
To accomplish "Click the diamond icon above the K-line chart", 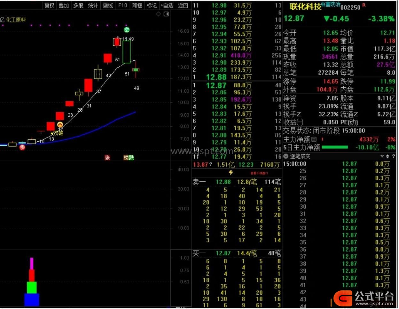I will [158, 14].
